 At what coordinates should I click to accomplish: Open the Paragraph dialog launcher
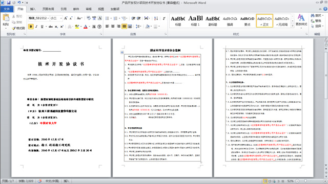point(166,34)
